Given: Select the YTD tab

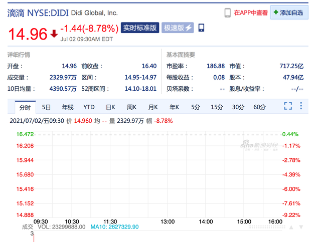Looking at the screenshot, I should [89, 107].
